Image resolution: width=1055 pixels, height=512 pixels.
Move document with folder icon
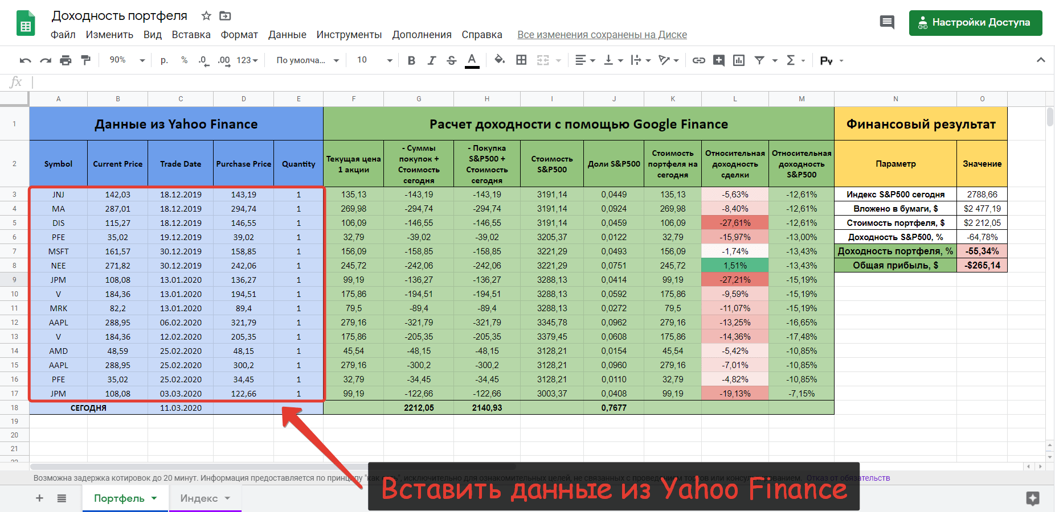[x=226, y=16]
